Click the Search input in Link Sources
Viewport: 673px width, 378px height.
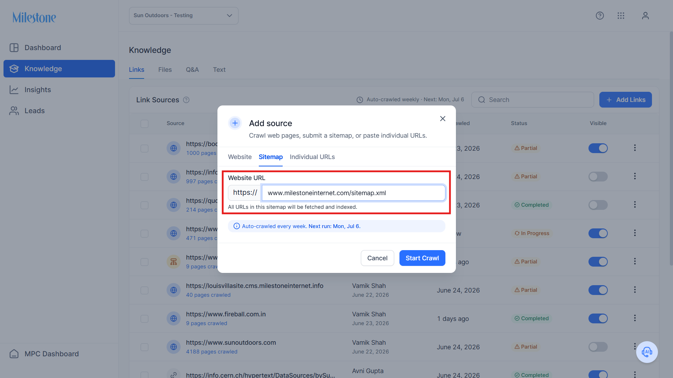pos(532,100)
